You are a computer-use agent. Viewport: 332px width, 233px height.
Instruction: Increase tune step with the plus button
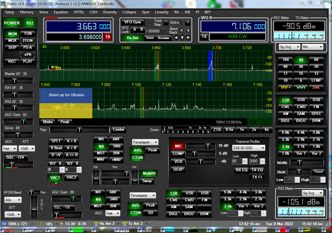point(188,22)
